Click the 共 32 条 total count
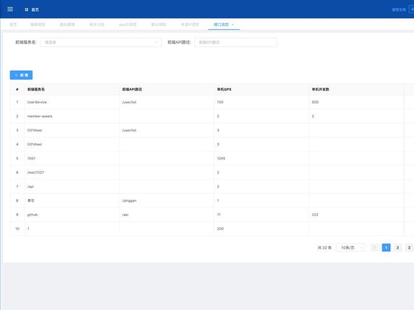This screenshot has width=414, height=310. tap(324, 248)
